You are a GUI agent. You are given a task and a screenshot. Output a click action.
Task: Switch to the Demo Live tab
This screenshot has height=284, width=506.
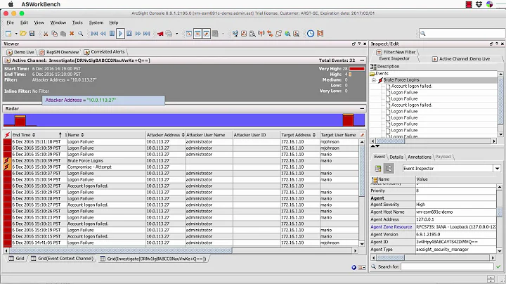click(20, 52)
